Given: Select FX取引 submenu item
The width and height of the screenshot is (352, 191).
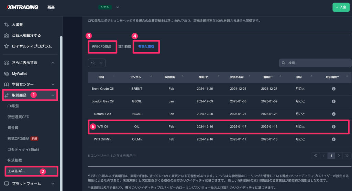Looking at the screenshot, I should click(13, 106).
